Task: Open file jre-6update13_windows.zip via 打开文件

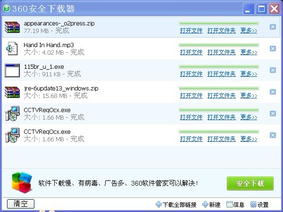Action: (191, 96)
